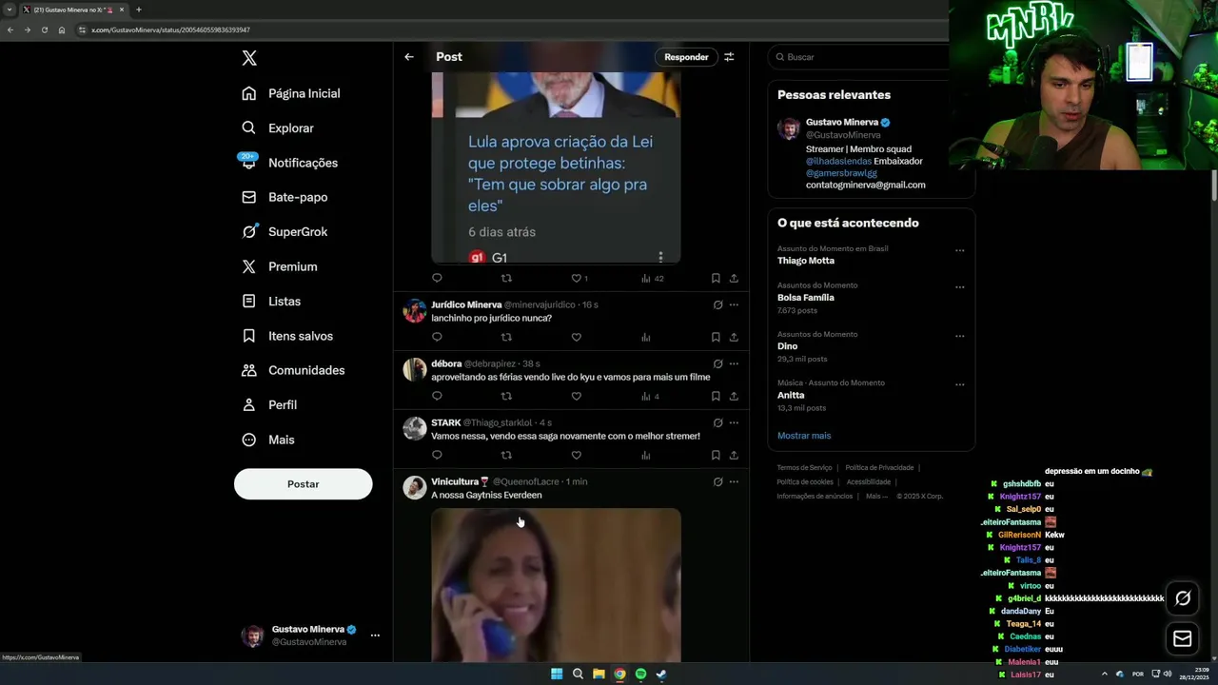Click the X logo at top of sidebar

click(x=249, y=58)
